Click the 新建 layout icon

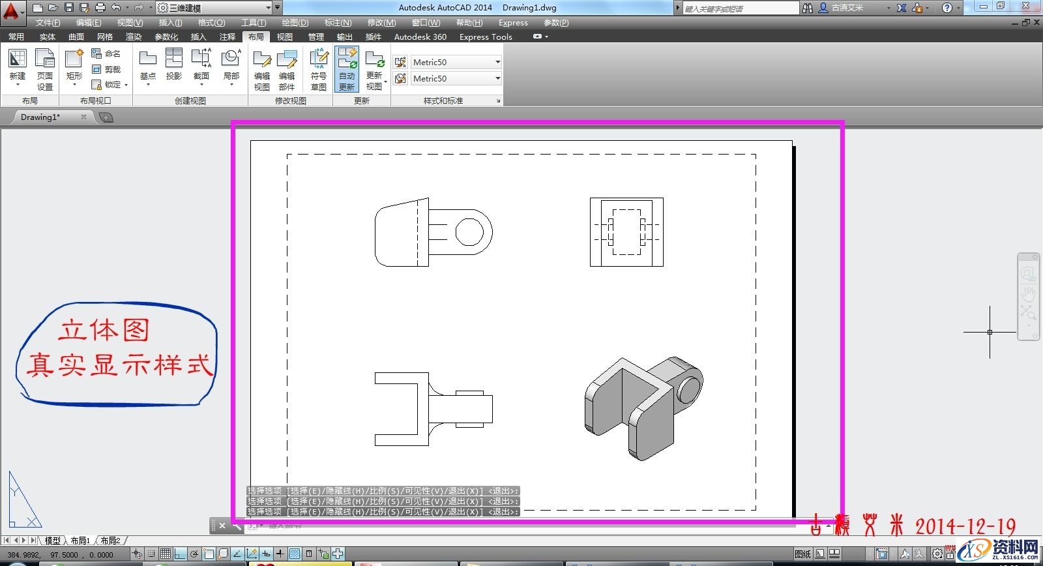pyautogui.click(x=18, y=66)
